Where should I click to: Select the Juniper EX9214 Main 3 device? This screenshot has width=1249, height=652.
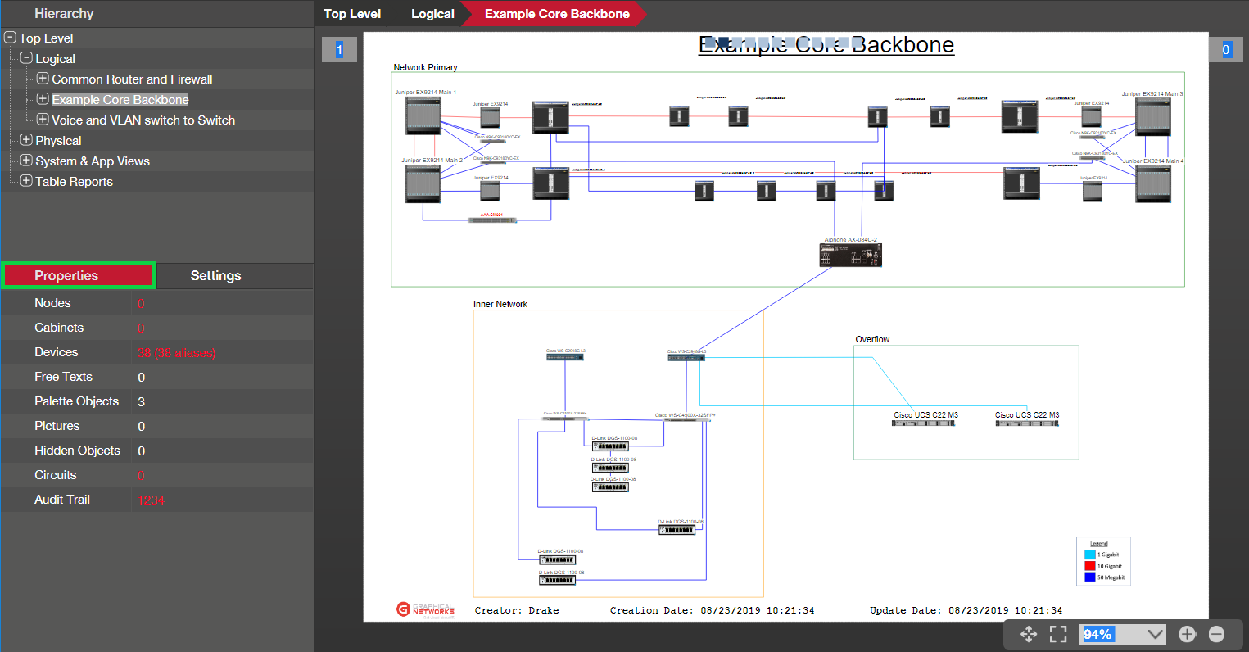(1152, 116)
